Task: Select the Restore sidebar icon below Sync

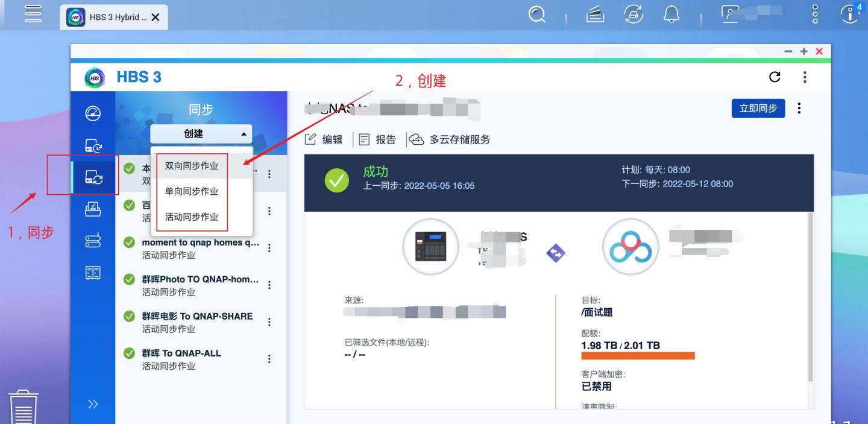Action: 93,208
